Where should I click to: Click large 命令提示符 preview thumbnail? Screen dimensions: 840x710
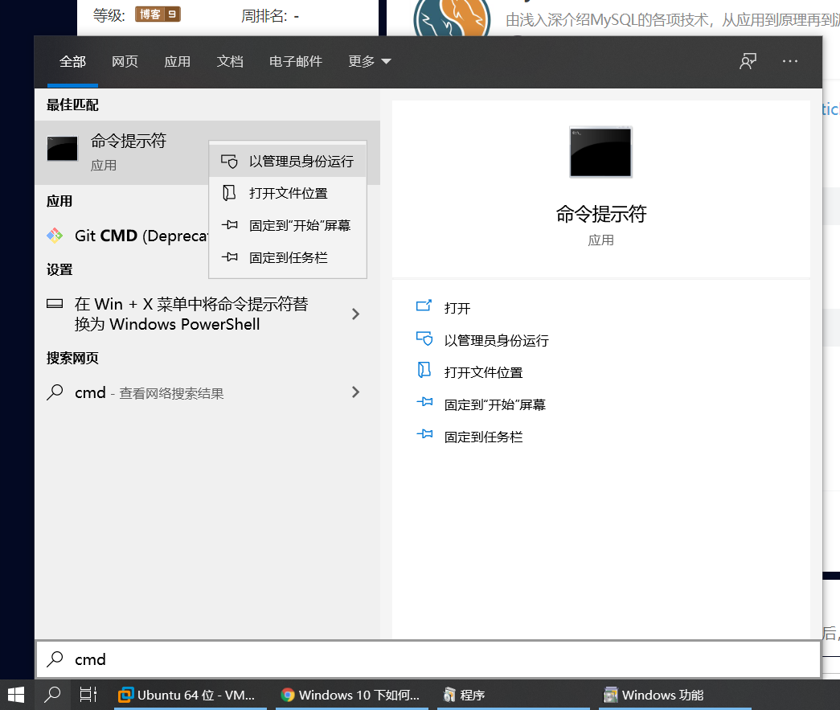pyautogui.click(x=600, y=152)
